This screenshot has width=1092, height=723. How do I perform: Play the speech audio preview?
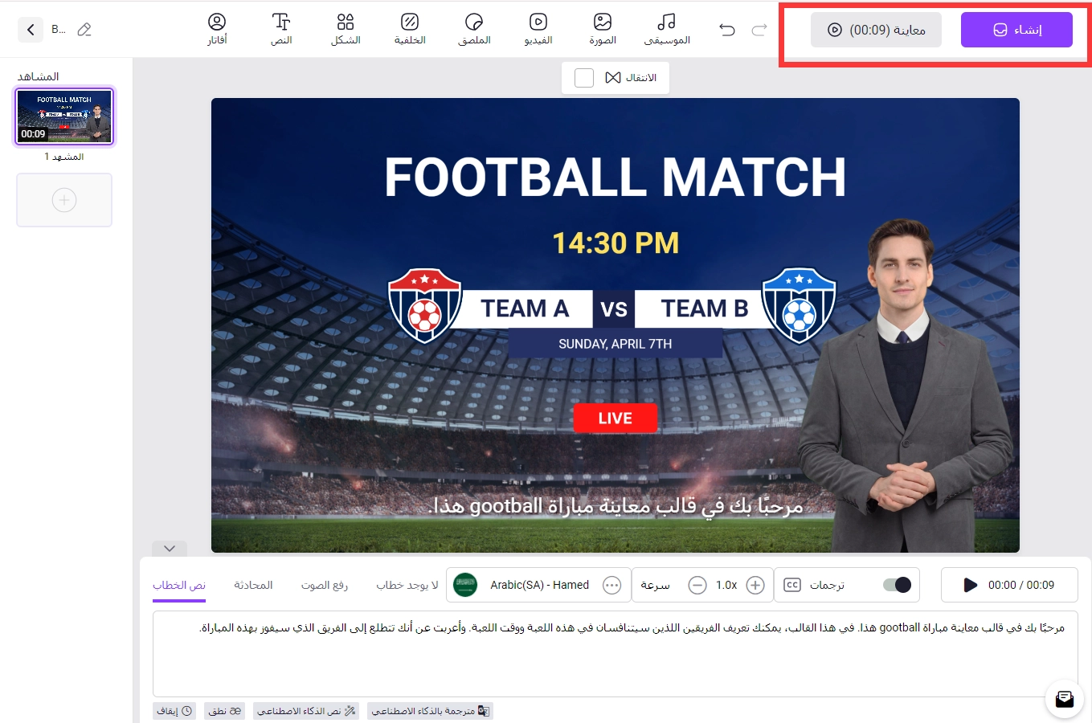(x=971, y=585)
